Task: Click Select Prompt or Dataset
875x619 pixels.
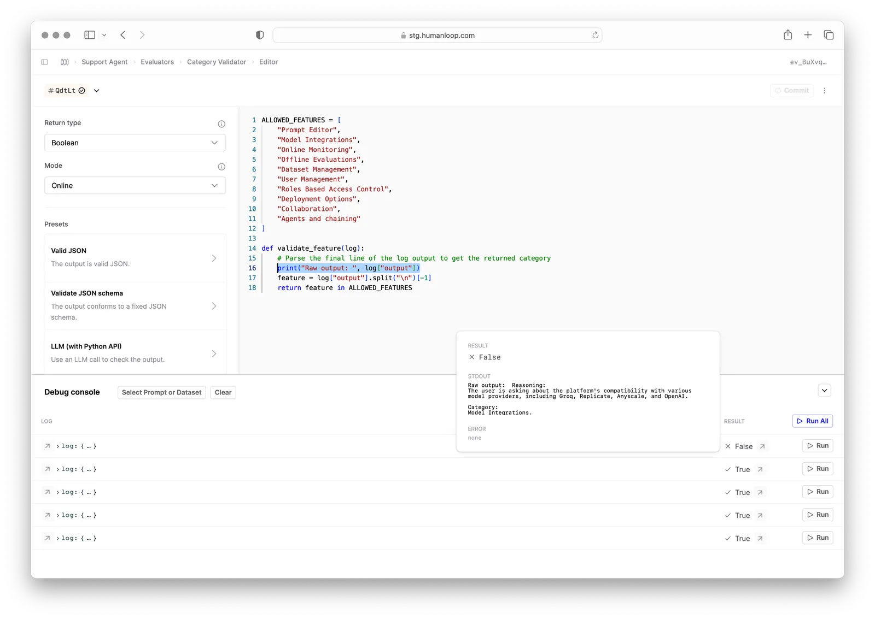Action: click(x=162, y=392)
